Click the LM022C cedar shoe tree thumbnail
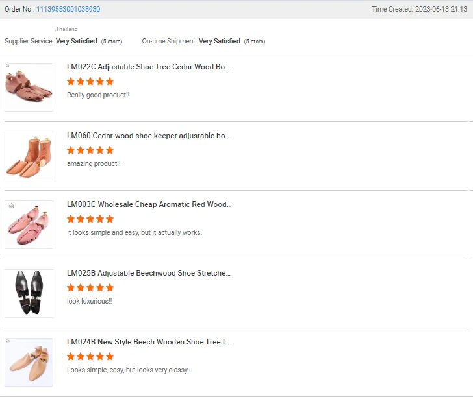The height and width of the screenshot is (397, 473). coord(29,87)
